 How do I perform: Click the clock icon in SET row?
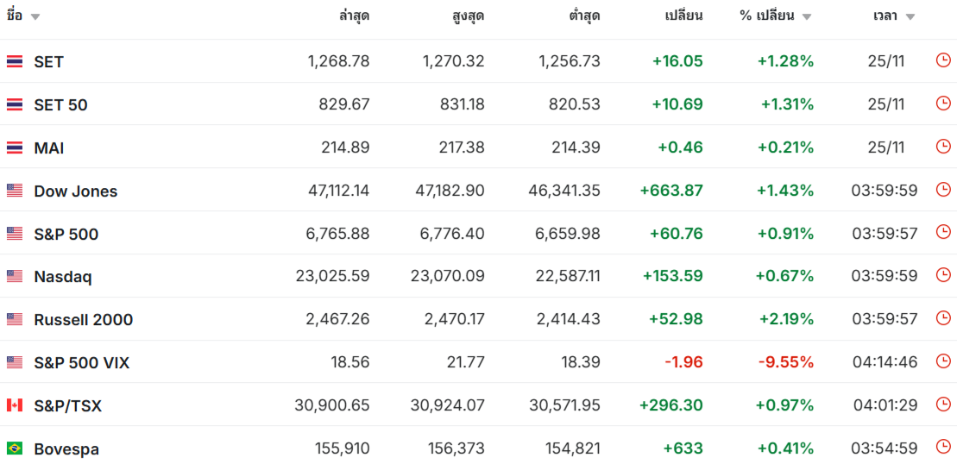943,60
